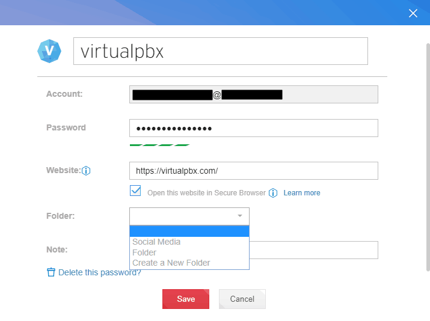Click the green password strength bar
The height and width of the screenshot is (321, 430).
coord(159,145)
